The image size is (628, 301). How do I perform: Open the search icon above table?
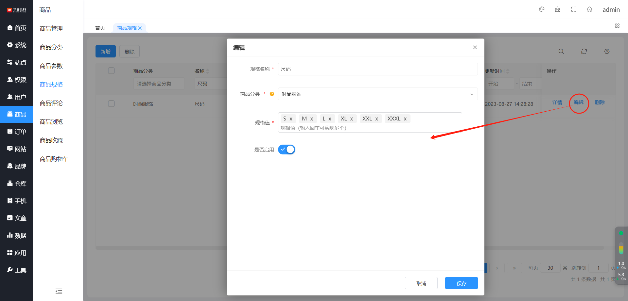561,51
